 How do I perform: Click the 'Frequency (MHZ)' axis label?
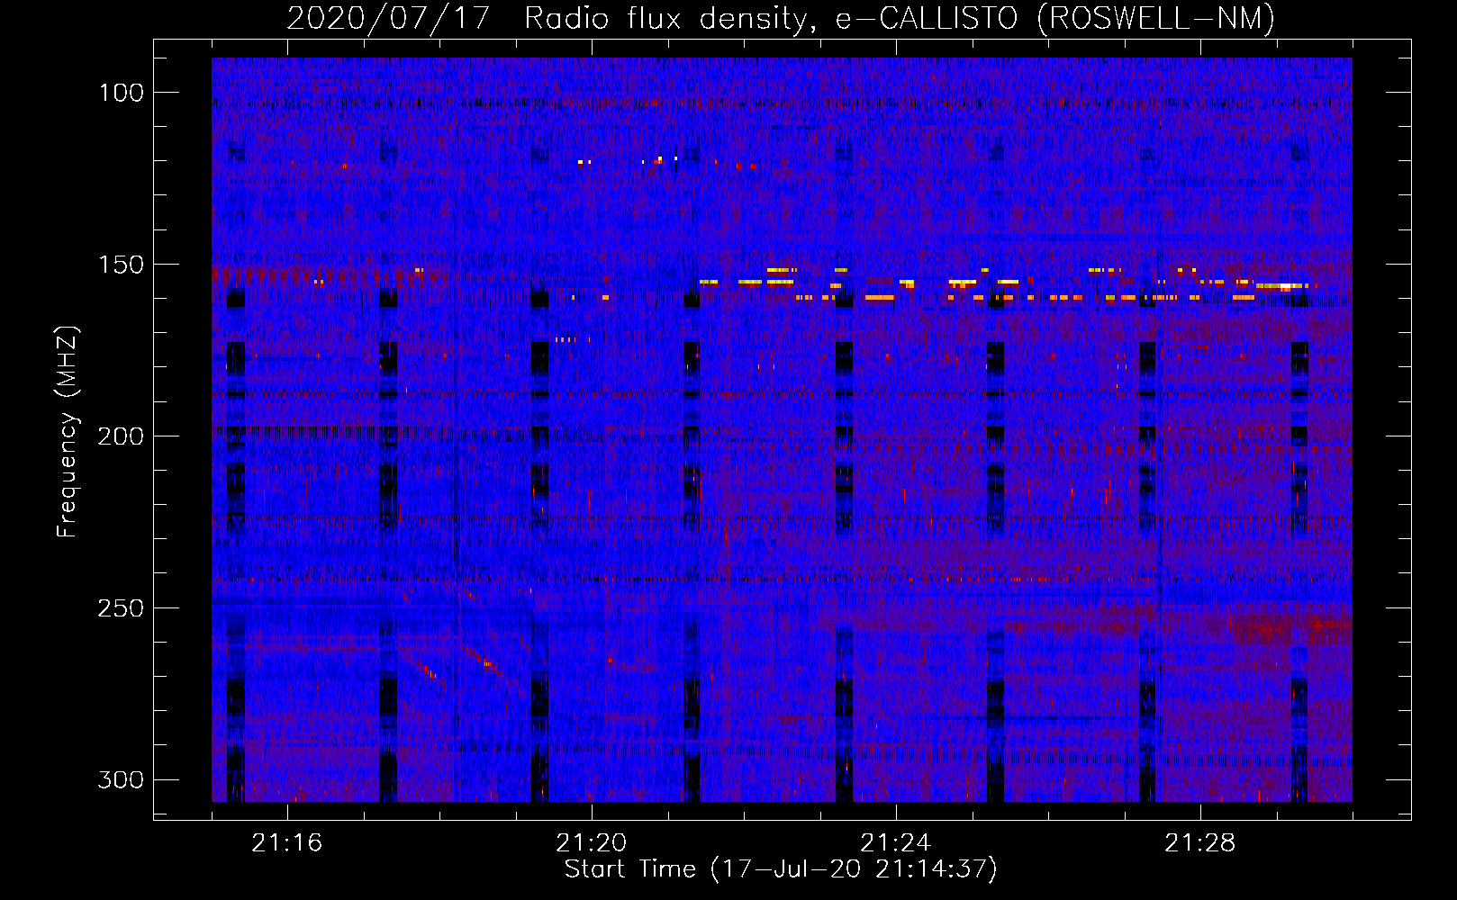click(68, 431)
